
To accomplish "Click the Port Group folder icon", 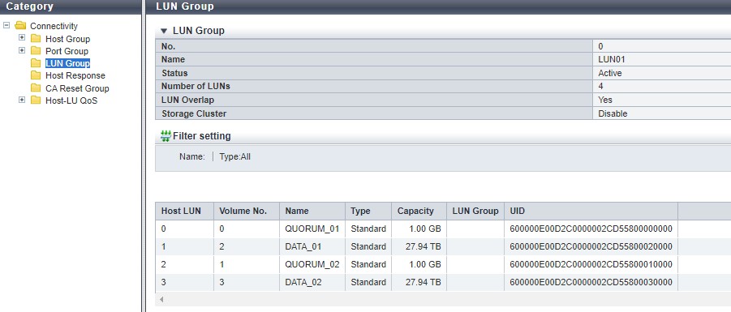I will (36, 51).
